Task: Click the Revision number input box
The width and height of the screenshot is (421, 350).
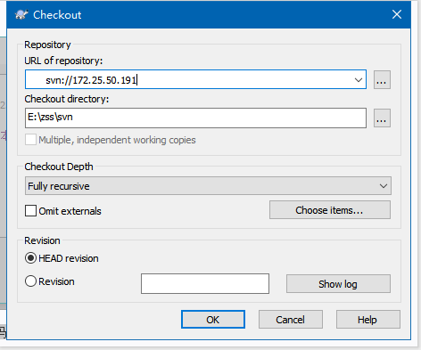Action: click(205, 283)
